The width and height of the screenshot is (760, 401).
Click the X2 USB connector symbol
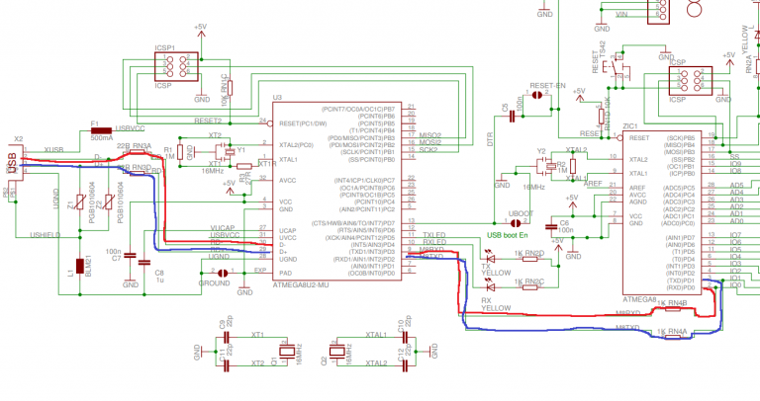point(16,163)
